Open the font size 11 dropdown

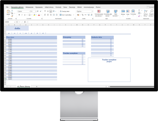coord(36,11)
